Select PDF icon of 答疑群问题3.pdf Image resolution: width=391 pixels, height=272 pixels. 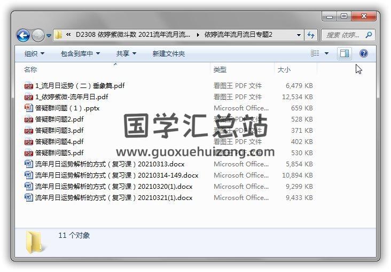[29, 131]
